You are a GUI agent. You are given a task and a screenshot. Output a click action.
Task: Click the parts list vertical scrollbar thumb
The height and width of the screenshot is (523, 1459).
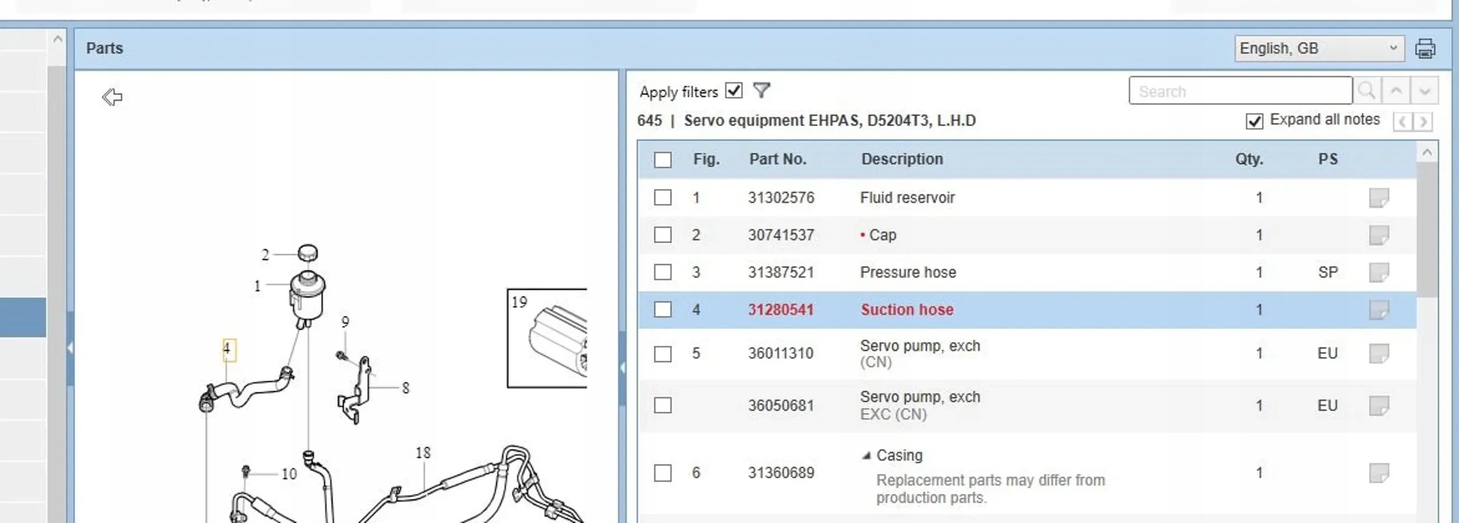(x=1427, y=230)
